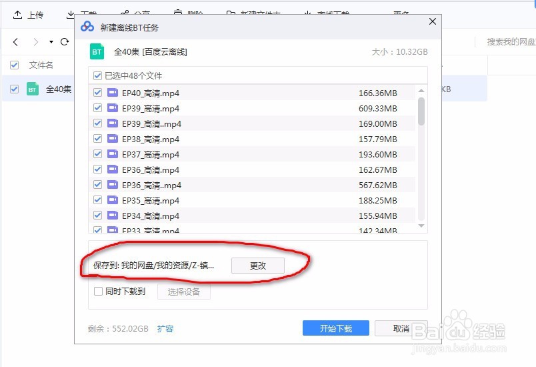Click the size value 567.62MB
Viewport: 536px width, 367px height.
coord(378,186)
